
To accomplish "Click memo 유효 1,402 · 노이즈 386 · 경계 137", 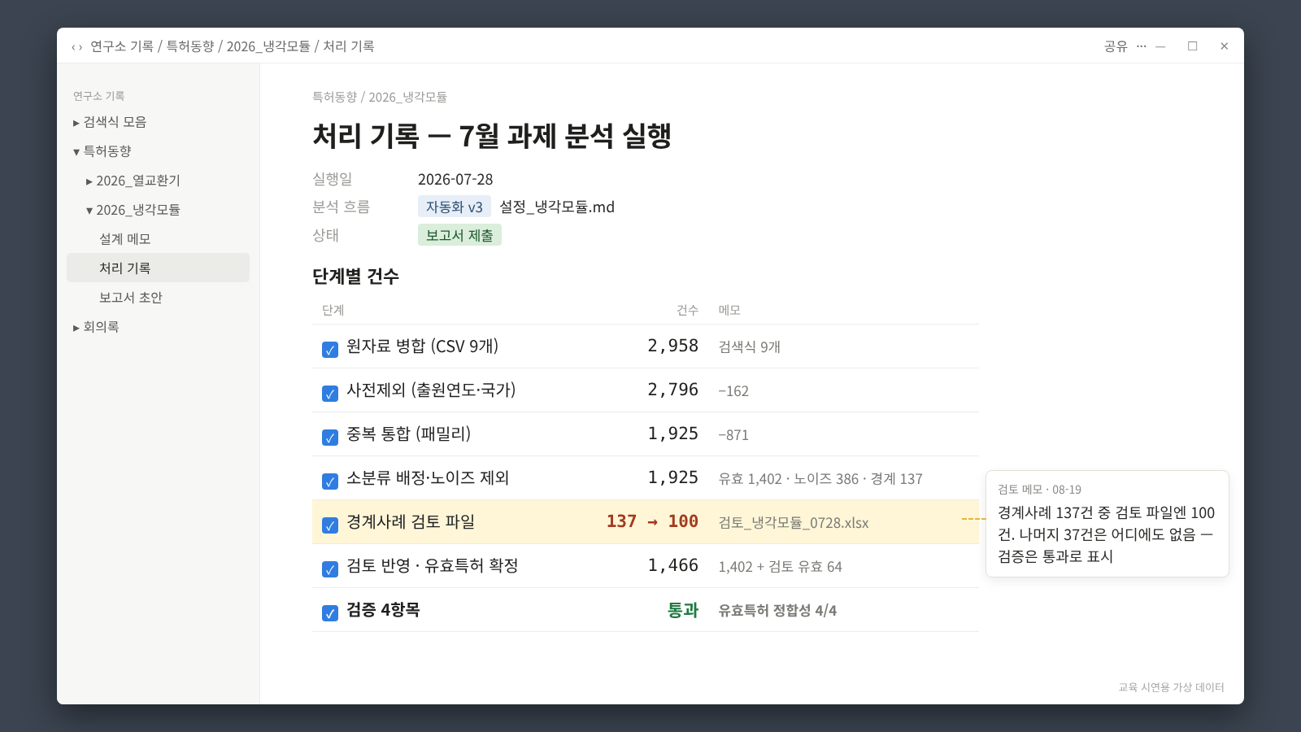I will [820, 479].
